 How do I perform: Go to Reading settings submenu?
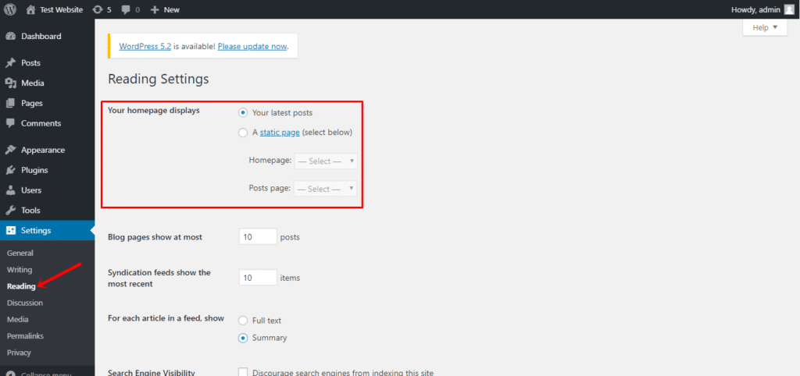21,286
